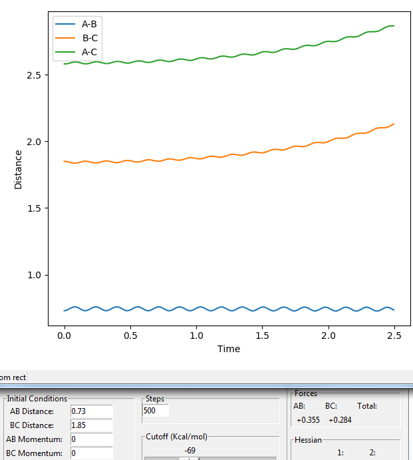Click the -69 cutoff value label
This screenshot has height=460, width=413.
coord(190,450)
